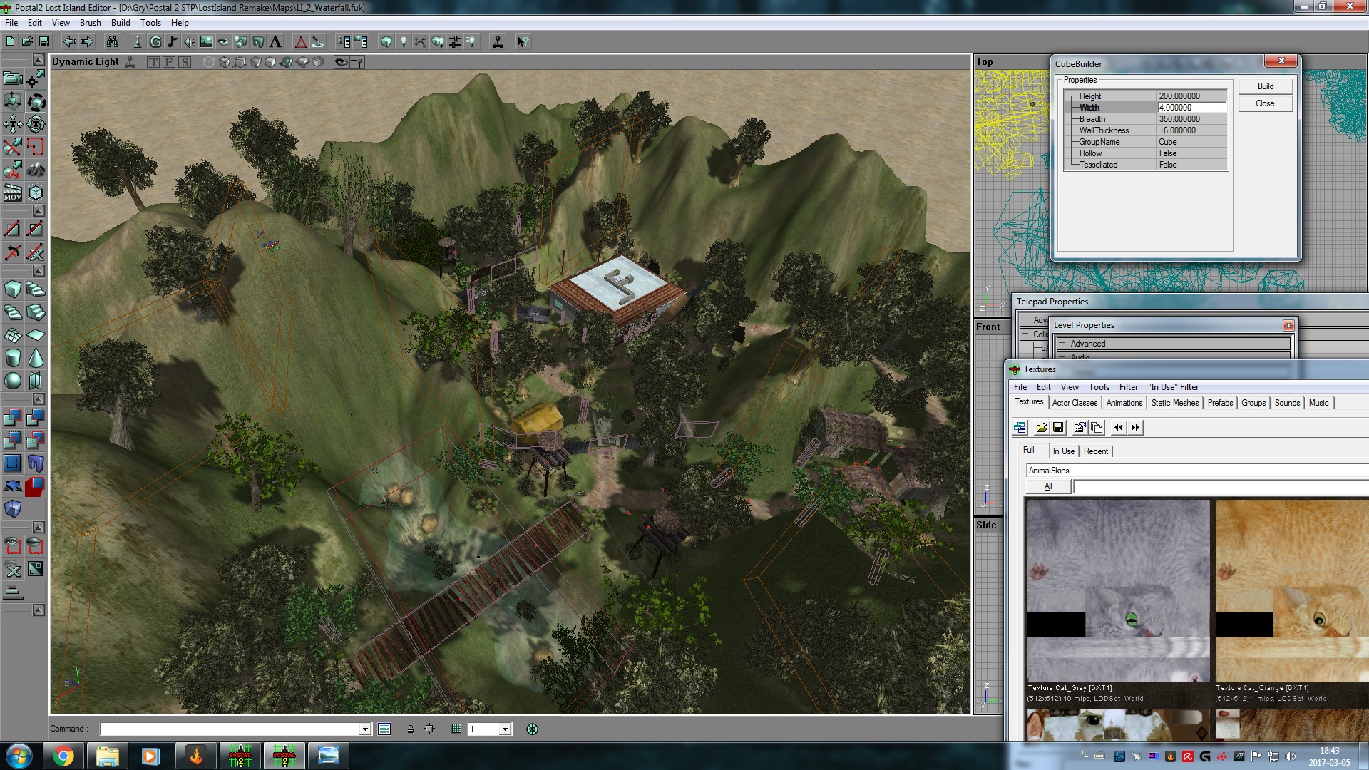The height and width of the screenshot is (770, 1369).
Task: Toggle viewport eye visibility button
Action: [x=341, y=62]
